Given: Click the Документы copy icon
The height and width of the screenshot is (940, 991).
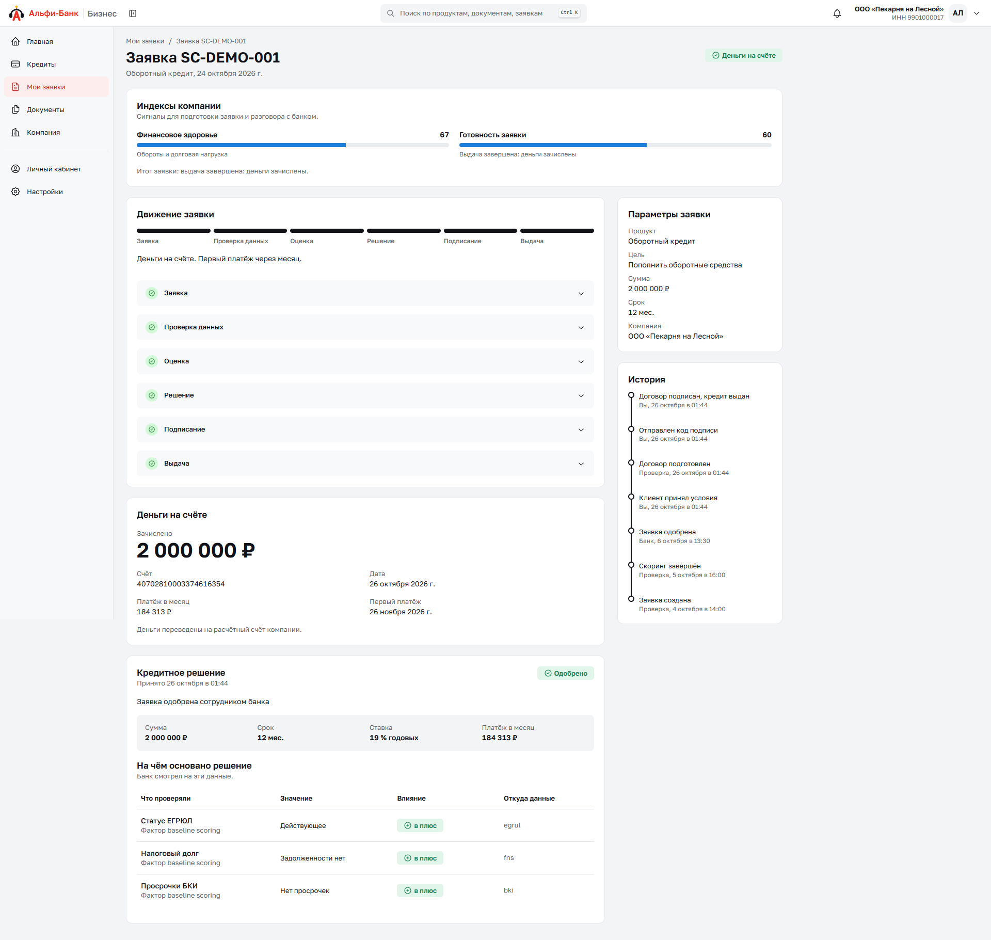Looking at the screenshot, I should [x=16, y=109].
